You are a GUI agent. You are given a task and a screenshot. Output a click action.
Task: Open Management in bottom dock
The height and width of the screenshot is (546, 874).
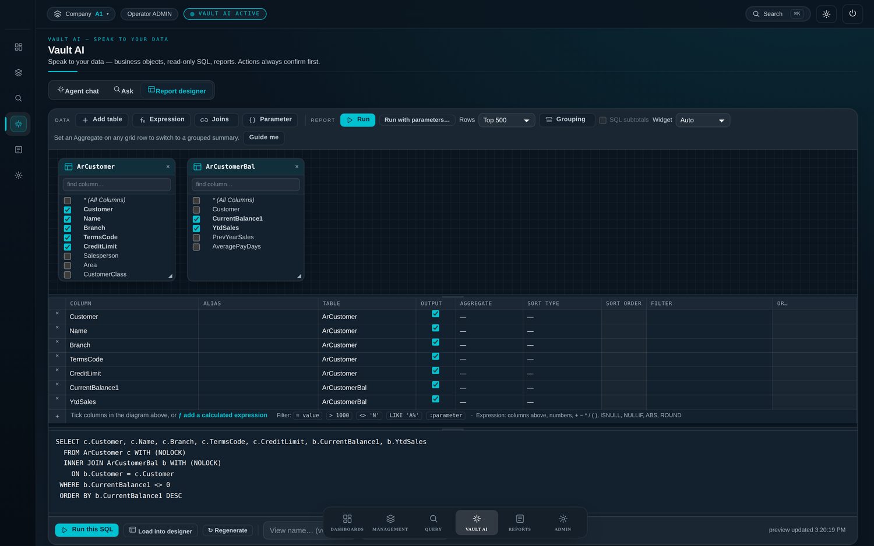[x=390, y=523]
